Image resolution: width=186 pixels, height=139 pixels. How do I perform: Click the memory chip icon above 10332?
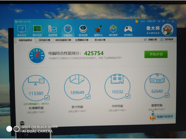tap(117, 79)
